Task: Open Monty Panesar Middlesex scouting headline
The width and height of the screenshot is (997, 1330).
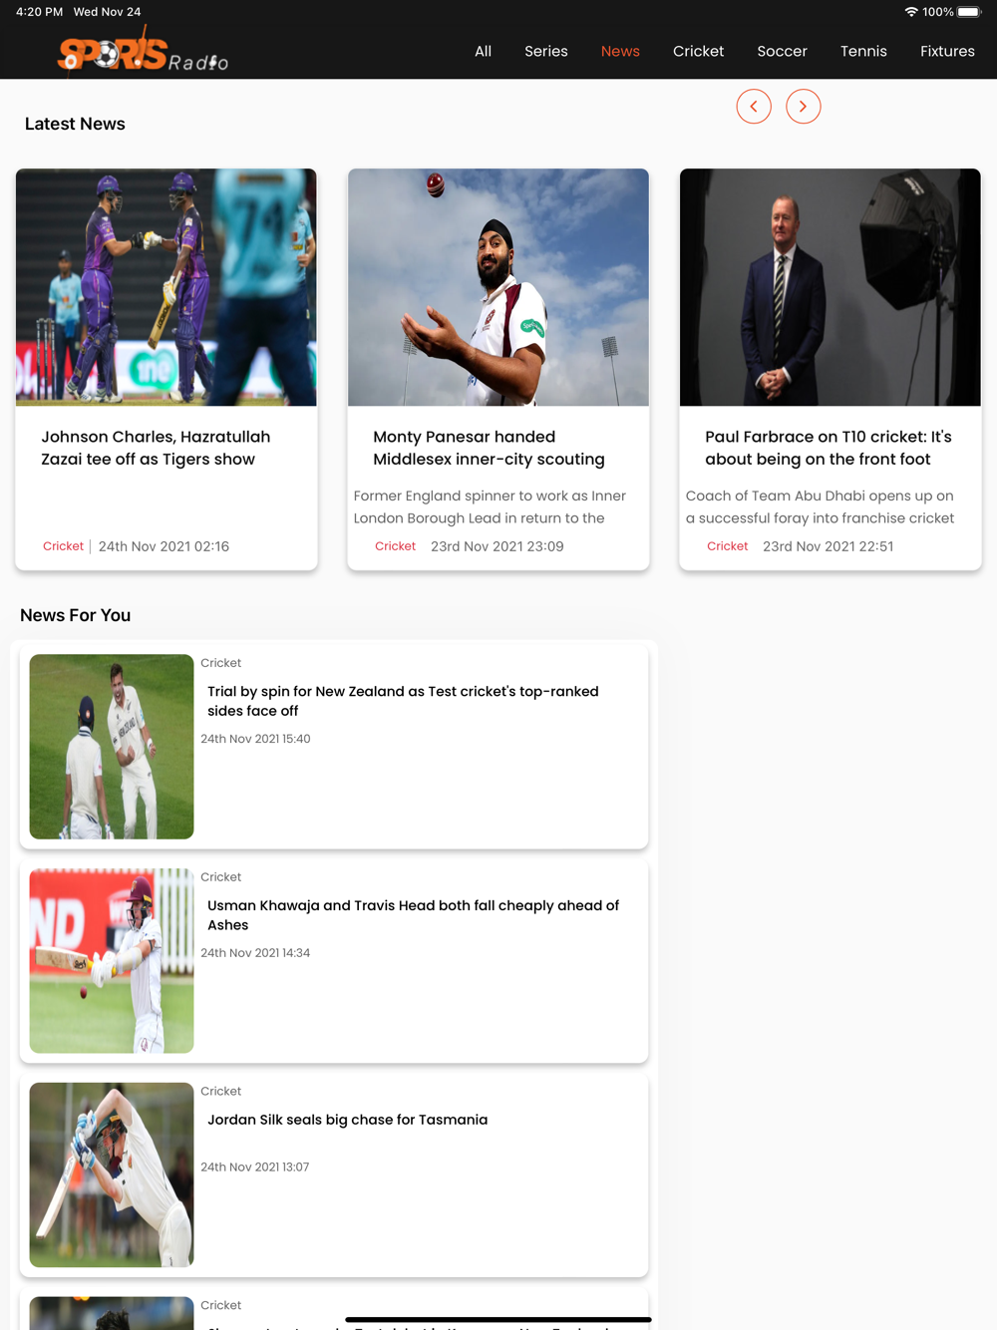Action: tap(489, 448)
